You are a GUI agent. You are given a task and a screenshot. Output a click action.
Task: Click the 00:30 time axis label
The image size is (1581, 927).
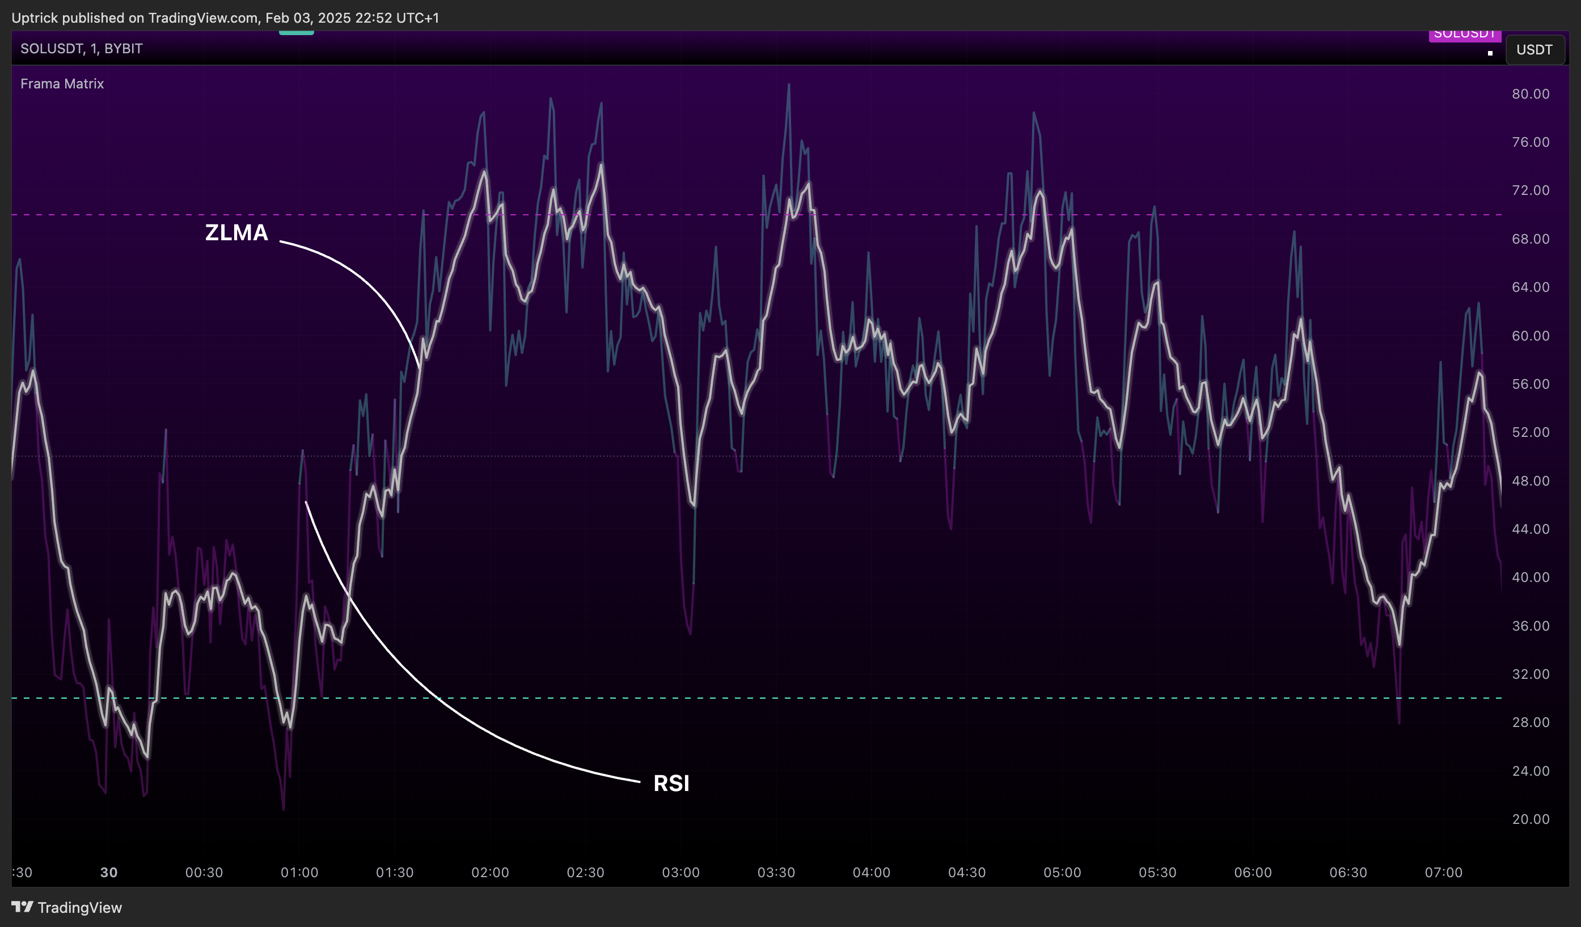(x=204, y=873)
